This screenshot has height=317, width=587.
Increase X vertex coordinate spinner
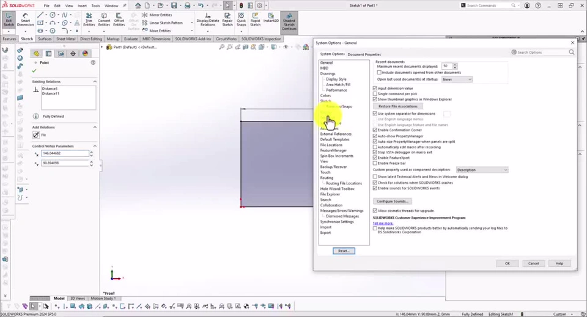pos(91,151)
